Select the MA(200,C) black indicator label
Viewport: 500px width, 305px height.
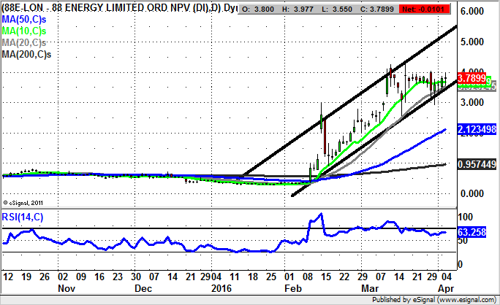pos(26,55)
